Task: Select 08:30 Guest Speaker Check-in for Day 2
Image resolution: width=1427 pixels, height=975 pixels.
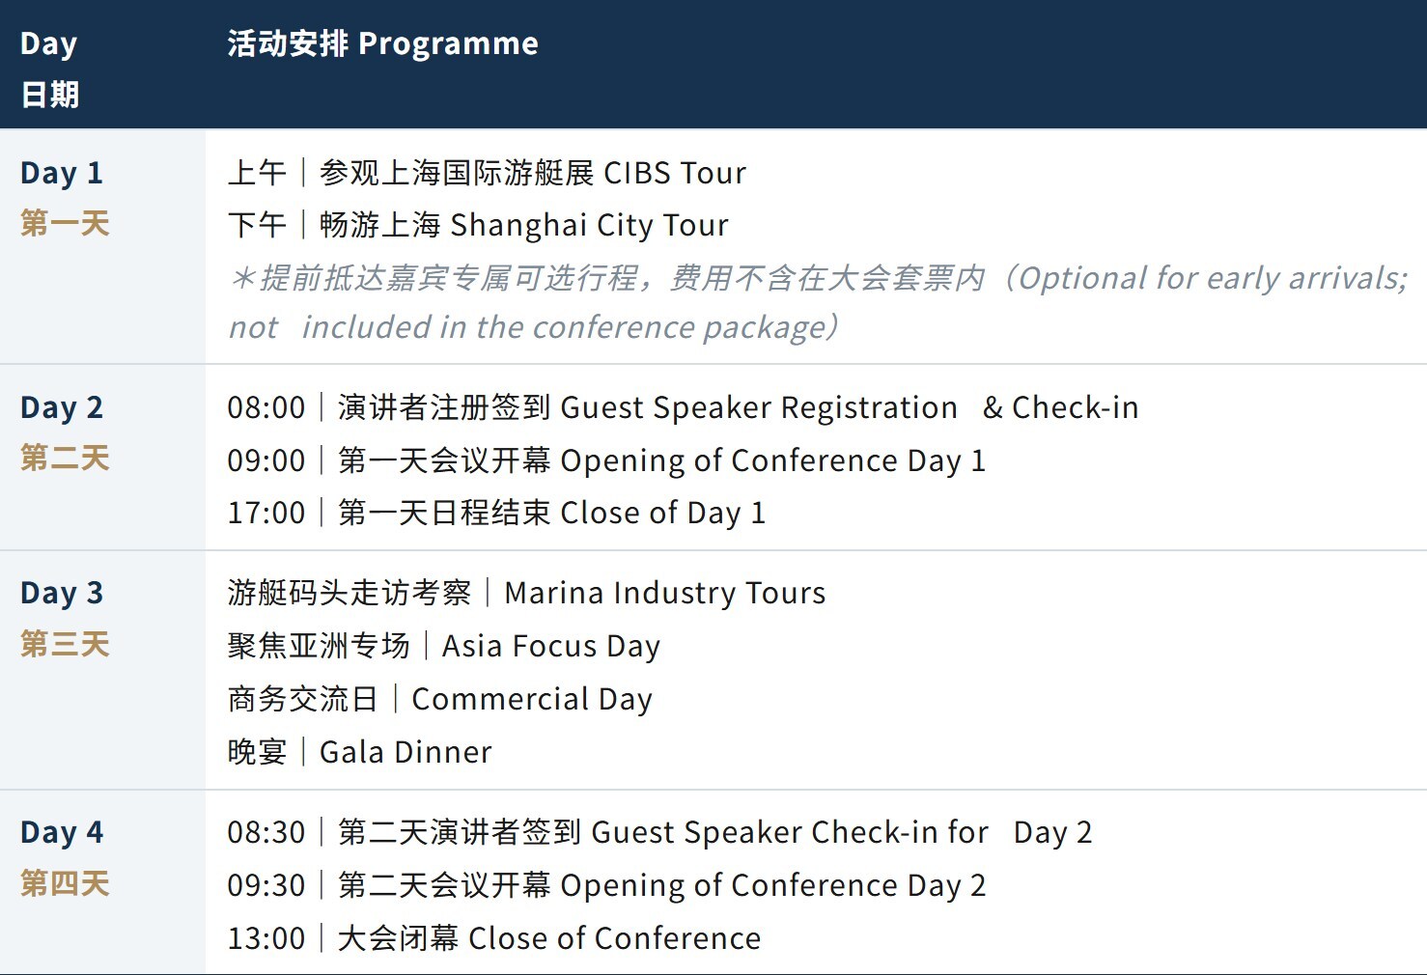Action: (659, 832)
